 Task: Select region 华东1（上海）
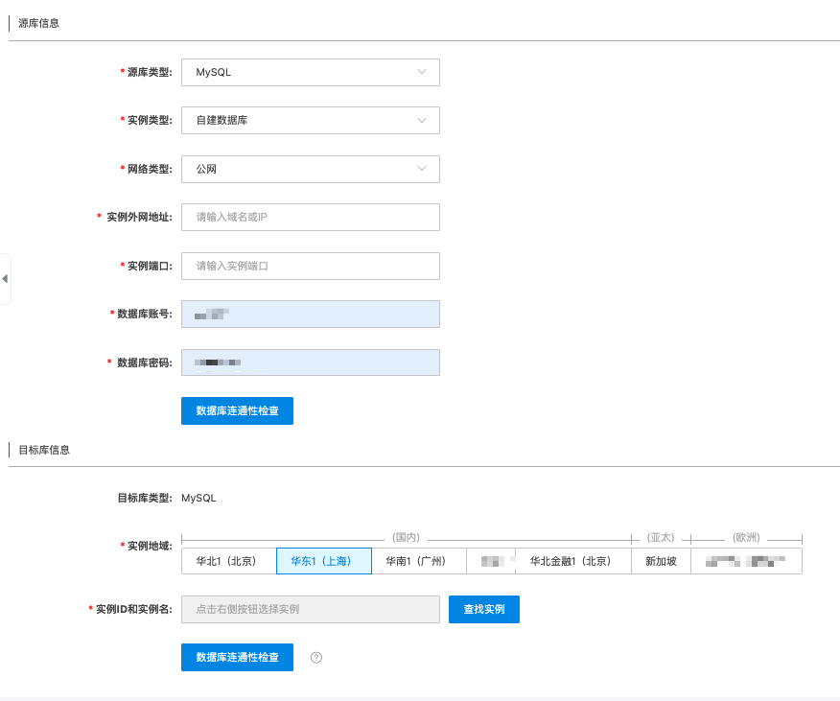click(x=323, y=561)
